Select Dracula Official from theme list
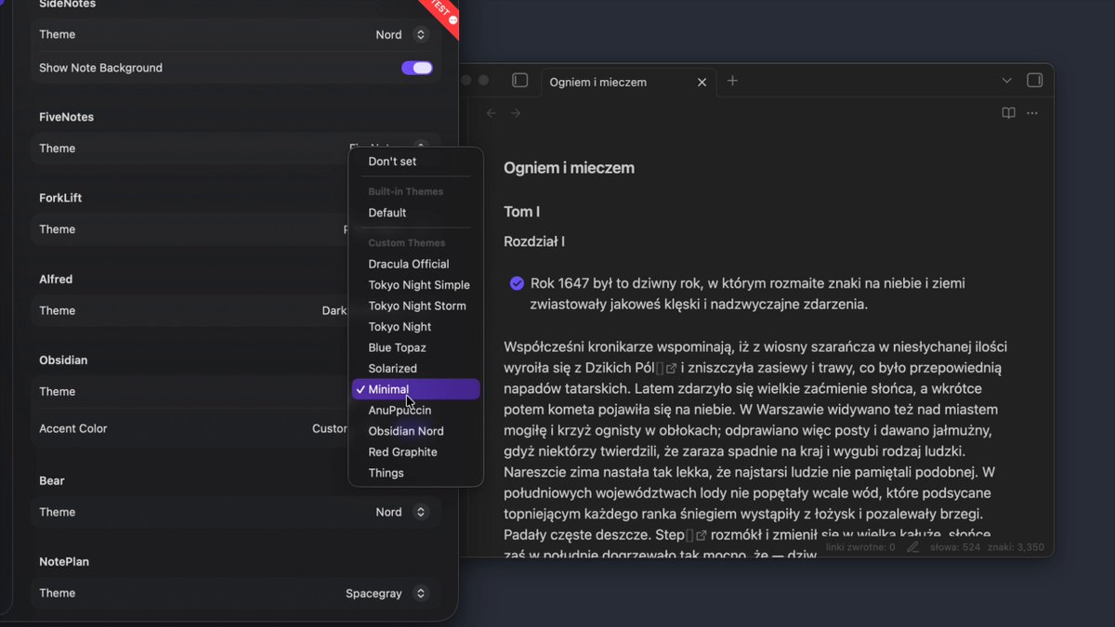The image size is (1115, 627). 409,264
